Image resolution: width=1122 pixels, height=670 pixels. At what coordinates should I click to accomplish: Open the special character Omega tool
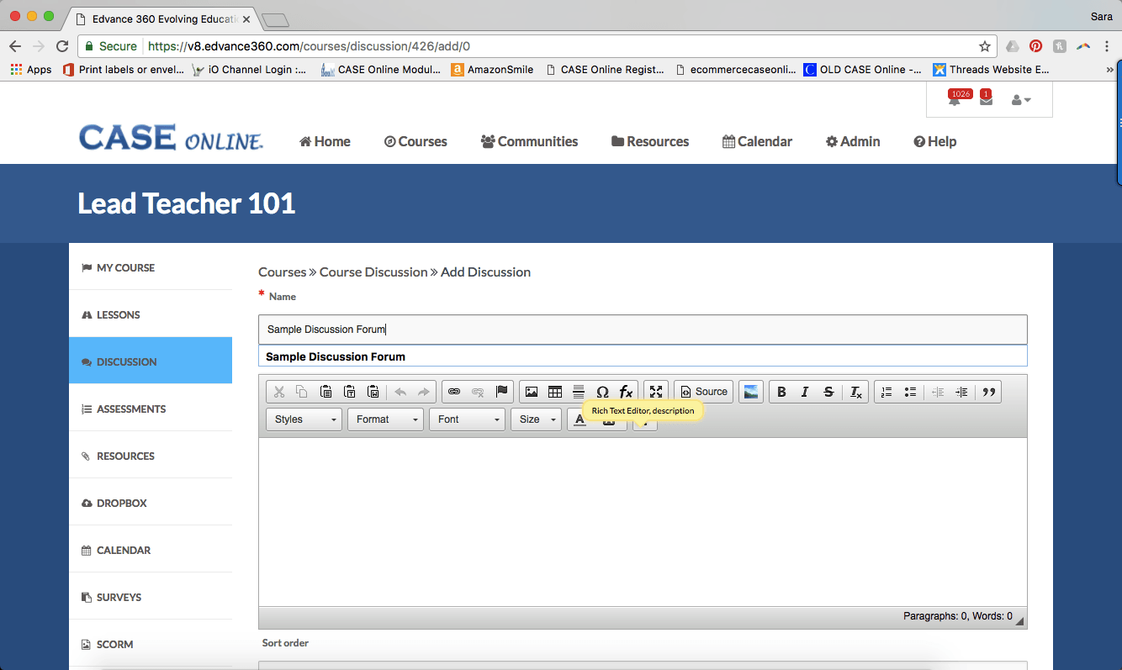[x=602, y=392]
